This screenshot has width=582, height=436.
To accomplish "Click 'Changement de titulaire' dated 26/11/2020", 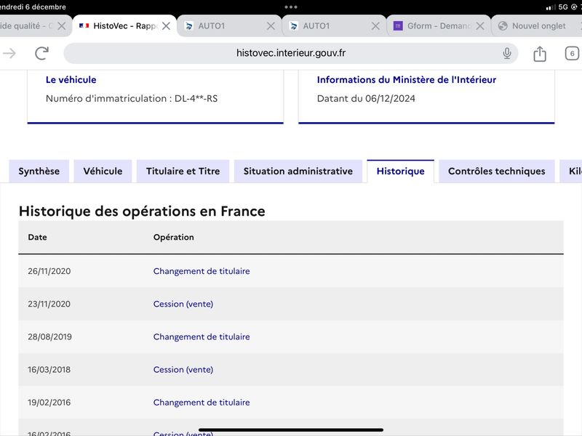I will (x=202, y=271).
